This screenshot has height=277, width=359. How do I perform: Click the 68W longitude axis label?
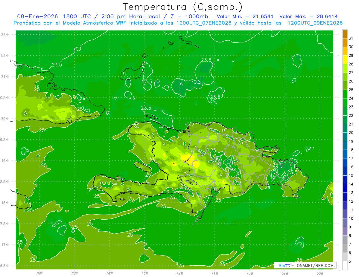pos(320,273)
